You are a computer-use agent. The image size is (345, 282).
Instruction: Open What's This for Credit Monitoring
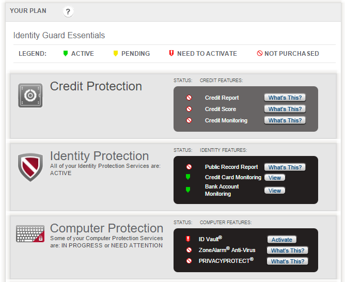pos(285,120)
